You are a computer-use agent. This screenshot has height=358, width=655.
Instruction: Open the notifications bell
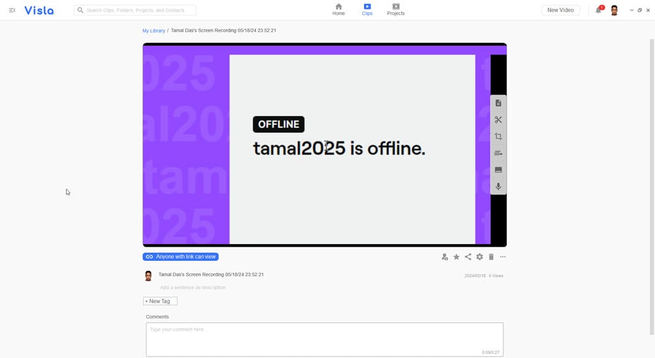coord(599,10)
